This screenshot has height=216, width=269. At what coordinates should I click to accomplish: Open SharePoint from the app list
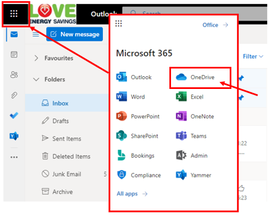[x=137, y=136]
